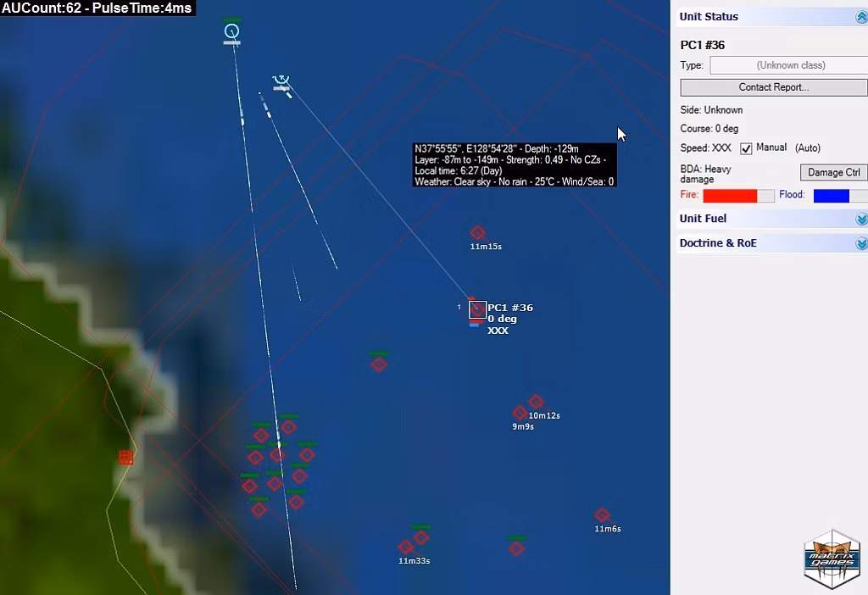Viewport: 868px width, 595px height.
Task: Click the 'BDA: Heavy damage' text
Action: [706, 174]
